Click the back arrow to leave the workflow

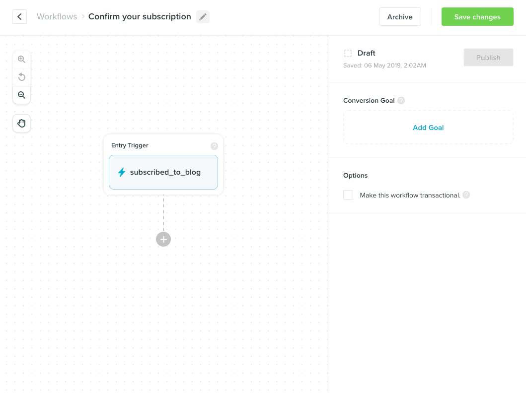tap(19, 16)
